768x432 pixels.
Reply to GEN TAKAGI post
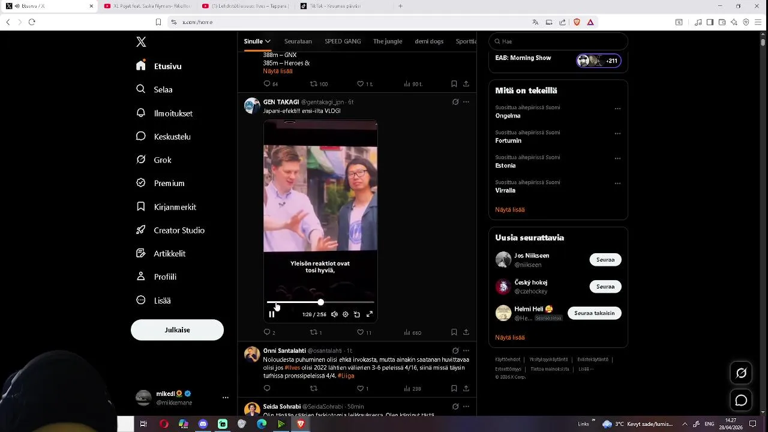(x=269, y=332)
